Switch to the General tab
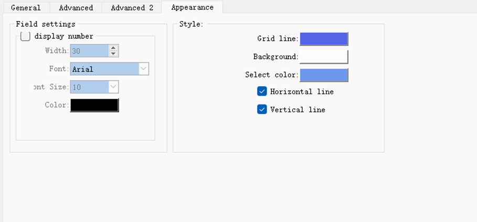The height and width of the screenshot is (222, 477). point(25,8)
